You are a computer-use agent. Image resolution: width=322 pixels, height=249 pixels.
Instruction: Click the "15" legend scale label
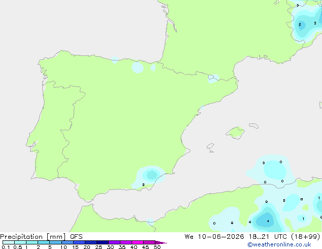tap(75, 247)
